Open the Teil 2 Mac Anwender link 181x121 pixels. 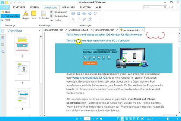coord(104,34)
